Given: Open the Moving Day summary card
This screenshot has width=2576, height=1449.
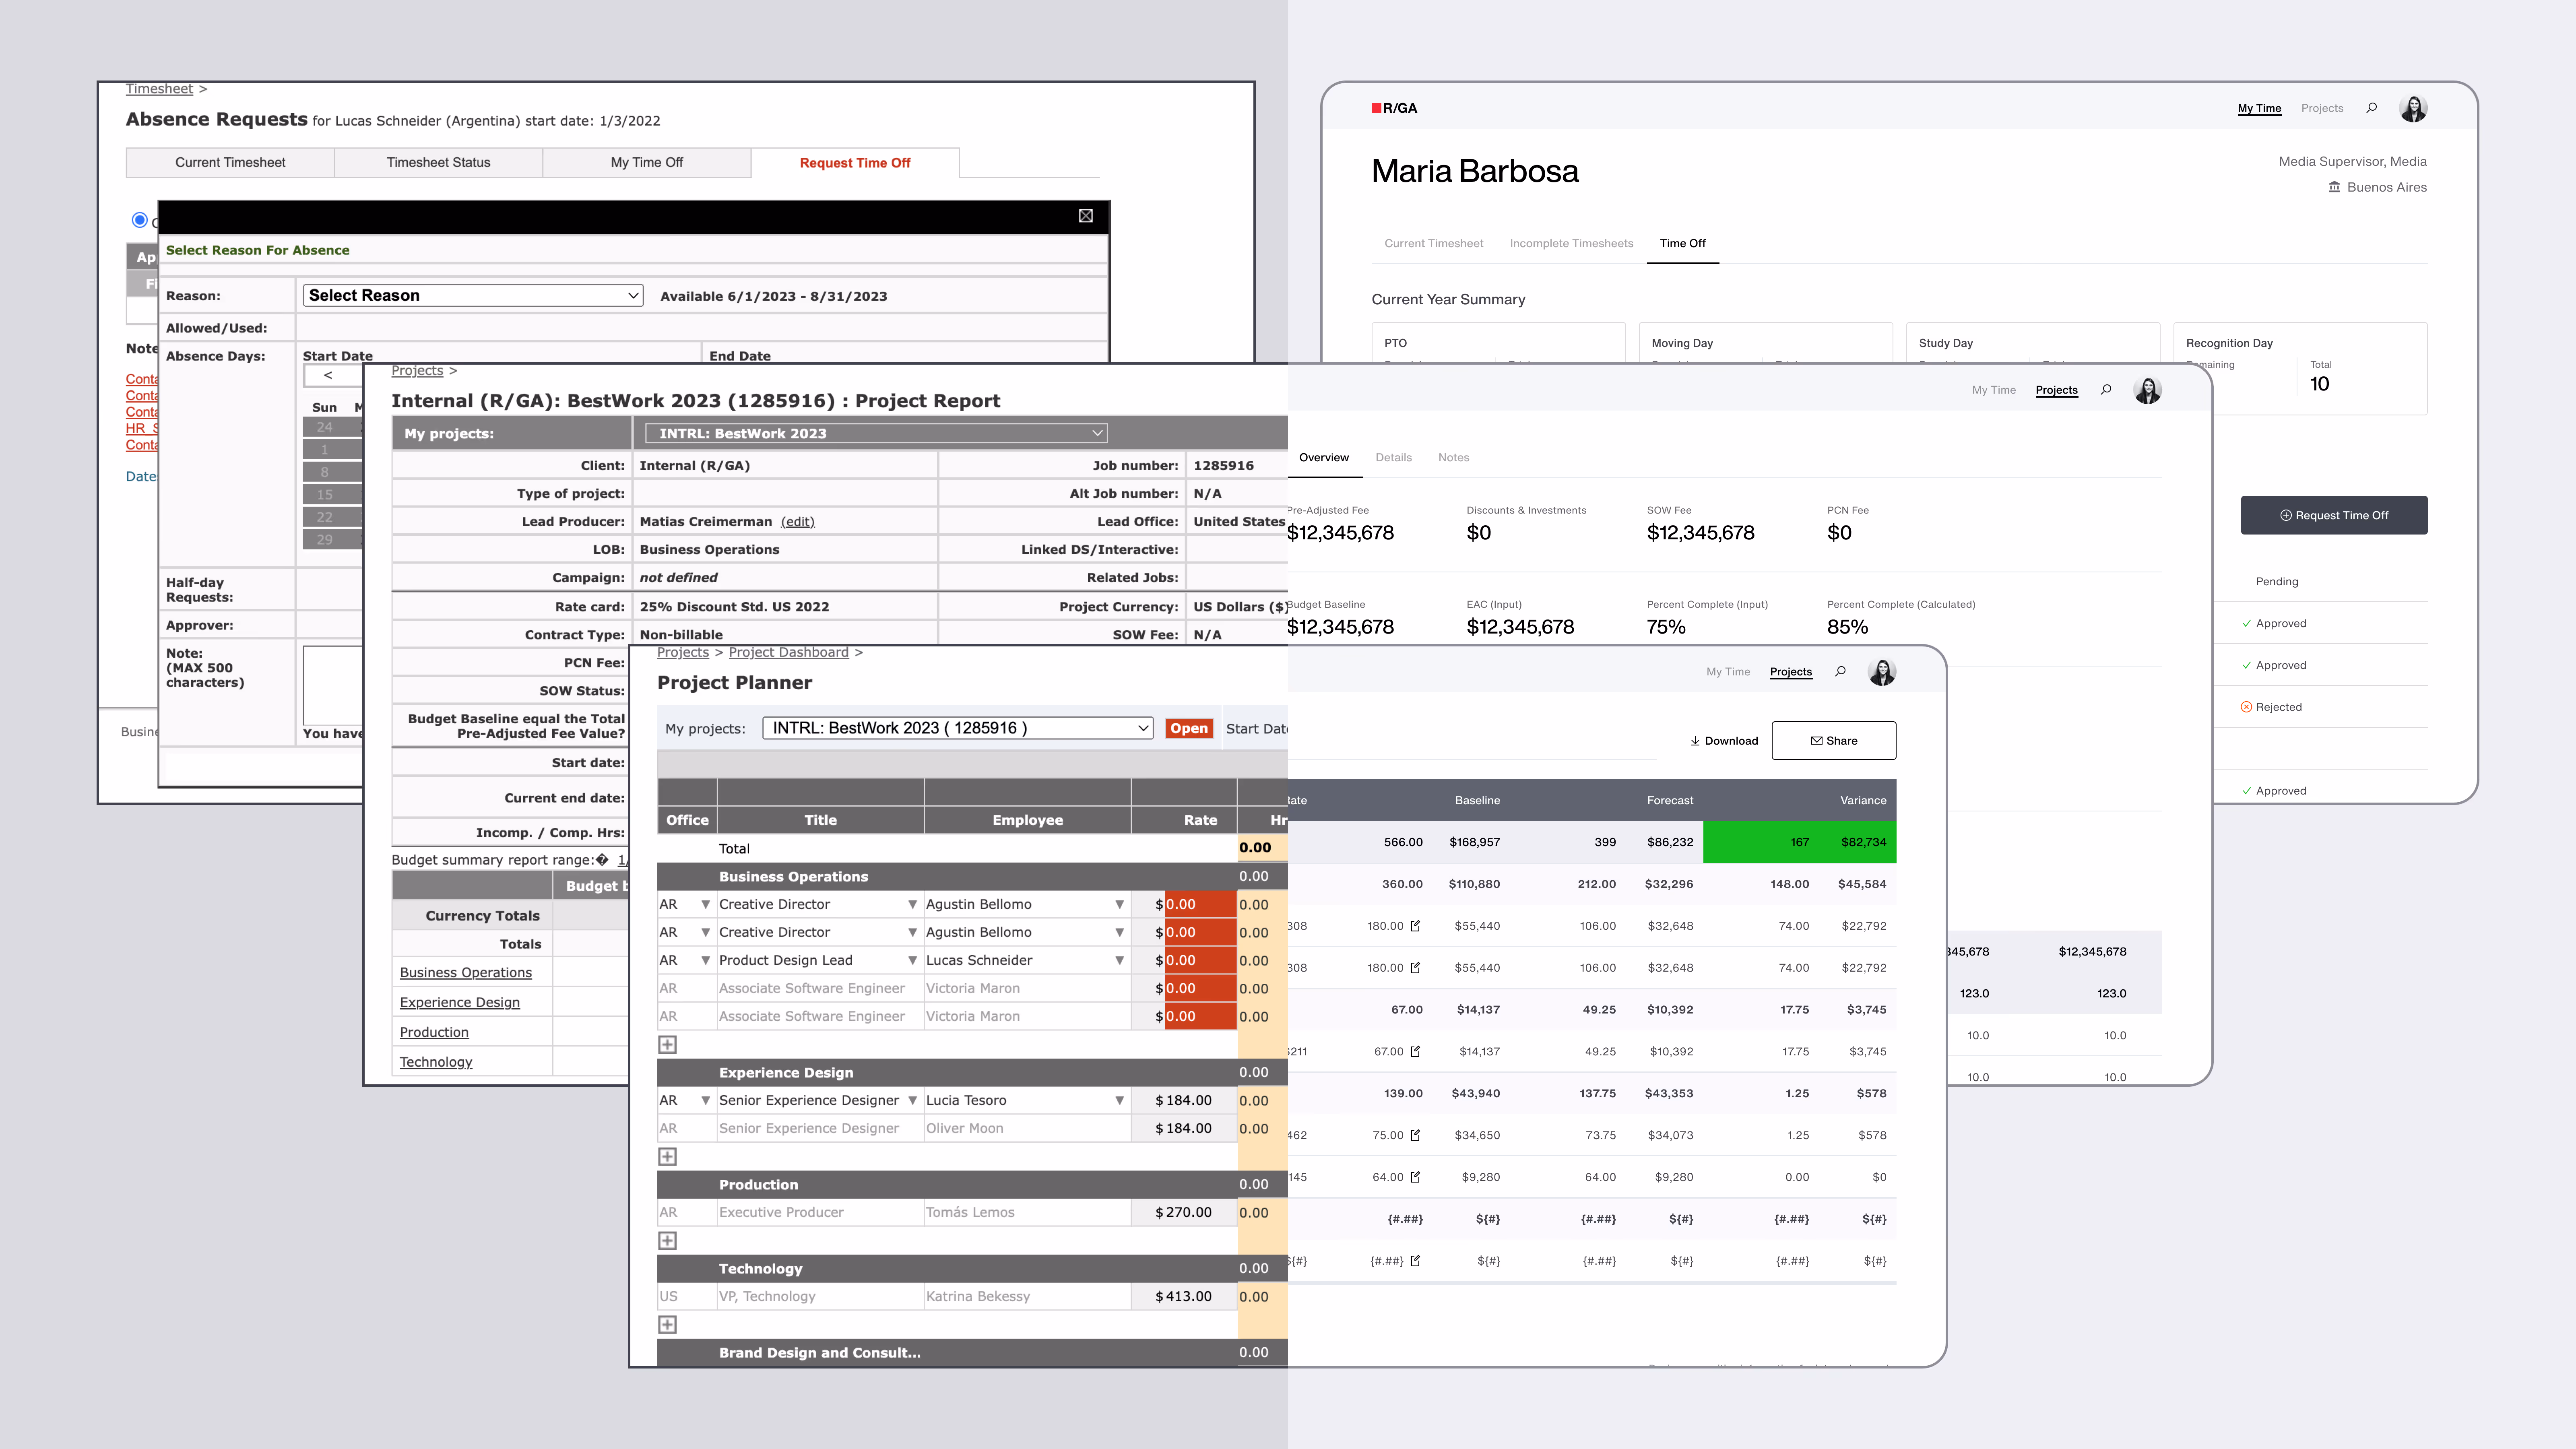Looking at the screenshot, I should [x=1766, y=343].
